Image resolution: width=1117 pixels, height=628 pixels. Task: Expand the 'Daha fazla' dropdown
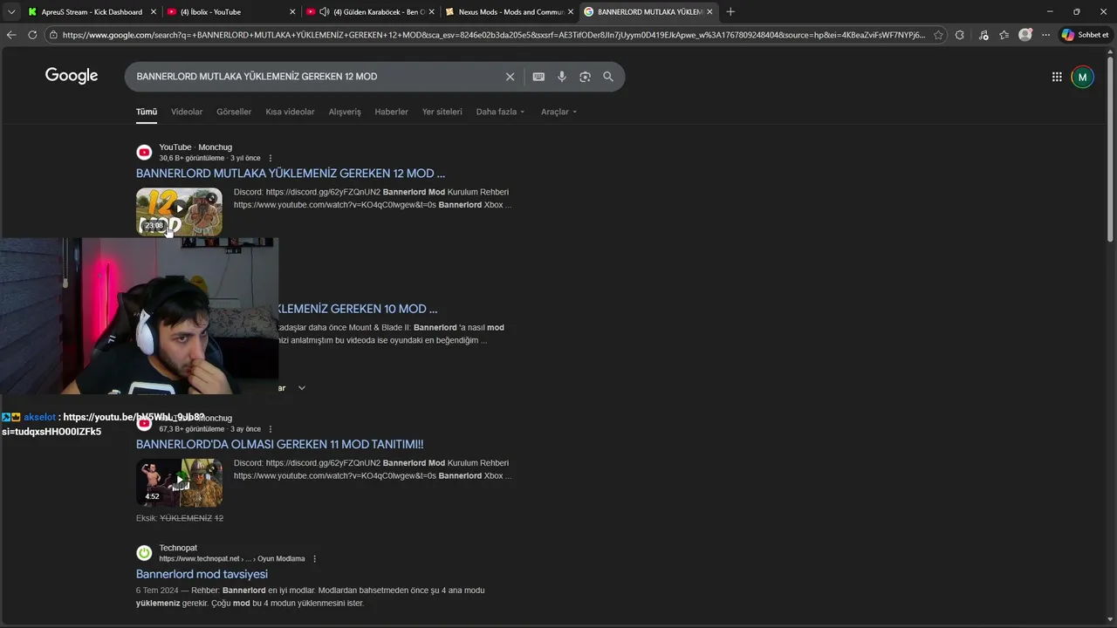(x=501, y=112)
